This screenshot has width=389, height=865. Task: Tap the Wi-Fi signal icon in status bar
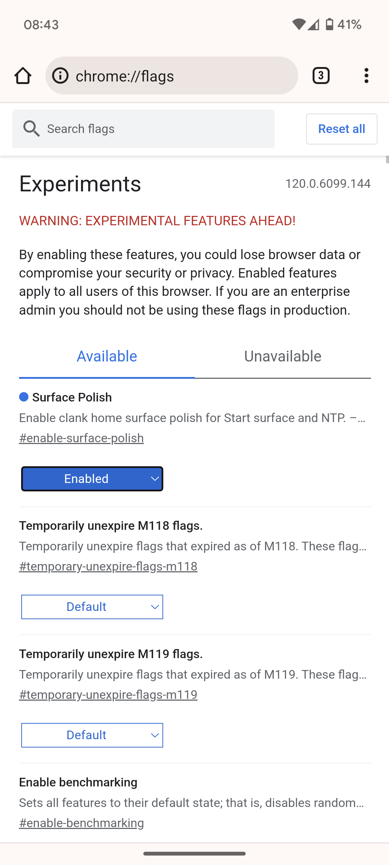[x=299, y=25]
